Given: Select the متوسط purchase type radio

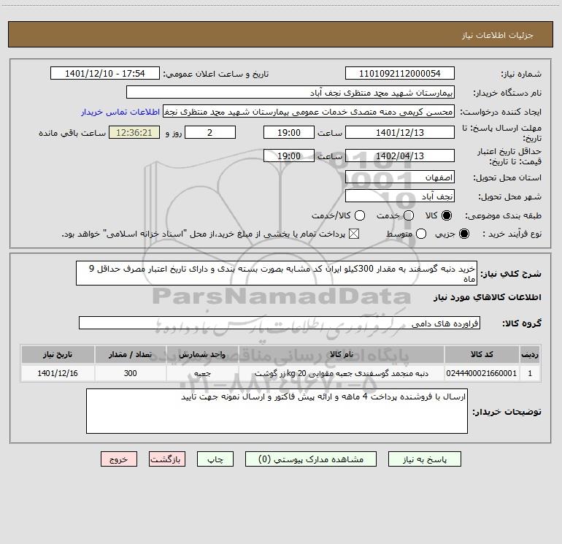Looking at the screenshot, I should click(x=421, y=234).
